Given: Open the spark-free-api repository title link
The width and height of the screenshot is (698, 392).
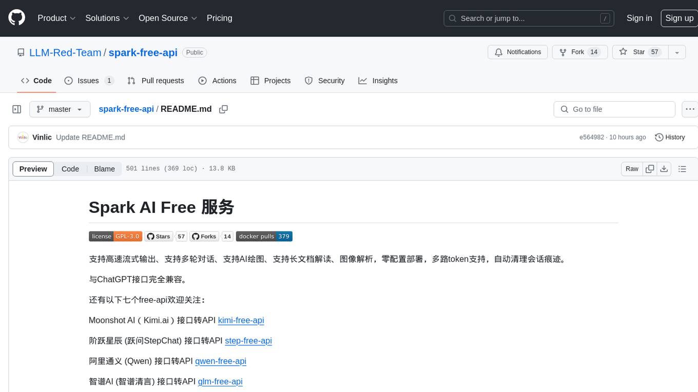Looking at the screenshot, I should (x=143, y=52).
